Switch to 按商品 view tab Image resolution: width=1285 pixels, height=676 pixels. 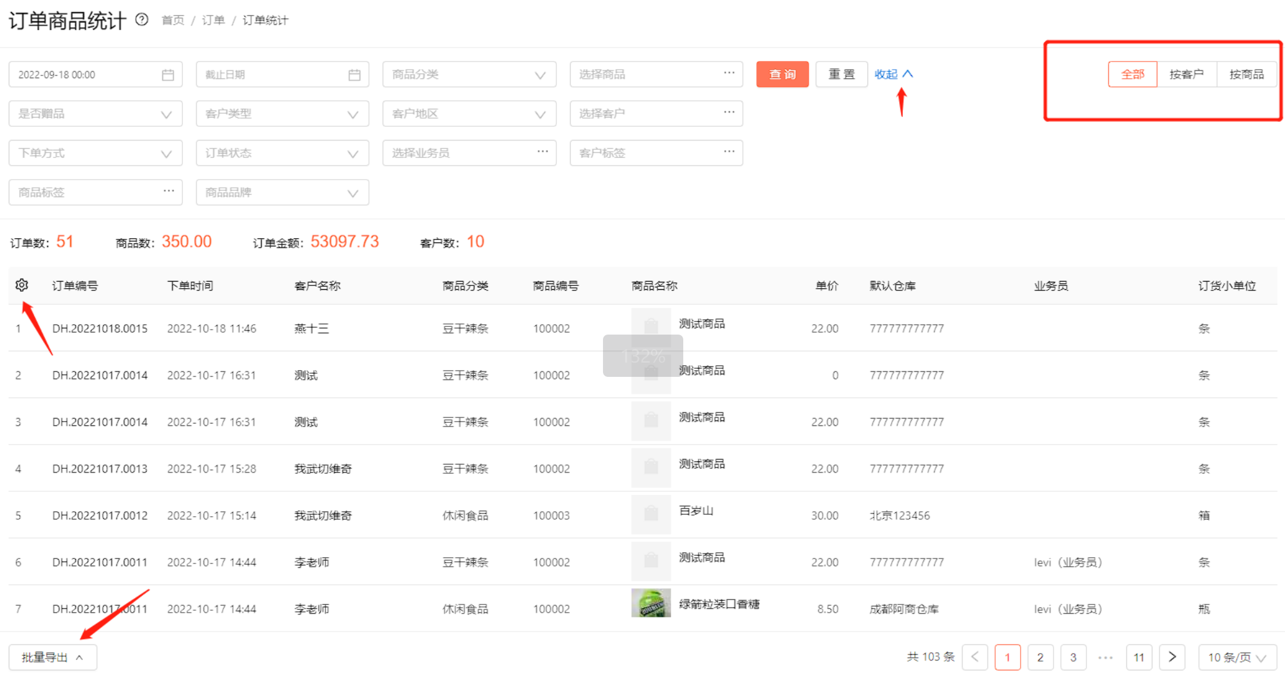(1246, 74)
